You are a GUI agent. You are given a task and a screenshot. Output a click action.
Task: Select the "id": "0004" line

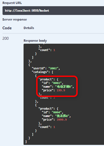pos(52,112)
